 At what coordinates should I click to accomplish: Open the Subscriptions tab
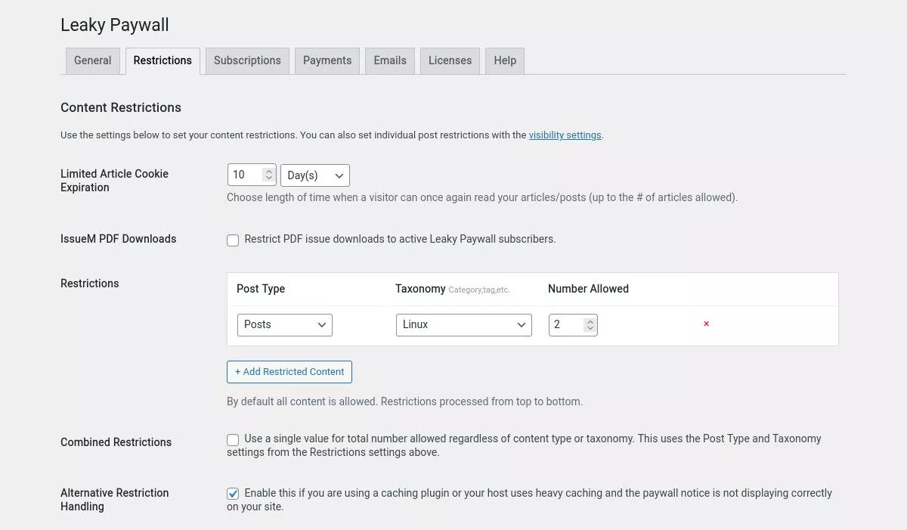coord(247,61)
